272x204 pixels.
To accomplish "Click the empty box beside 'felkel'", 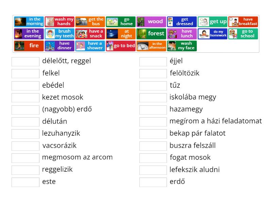I will click(26, 73).
